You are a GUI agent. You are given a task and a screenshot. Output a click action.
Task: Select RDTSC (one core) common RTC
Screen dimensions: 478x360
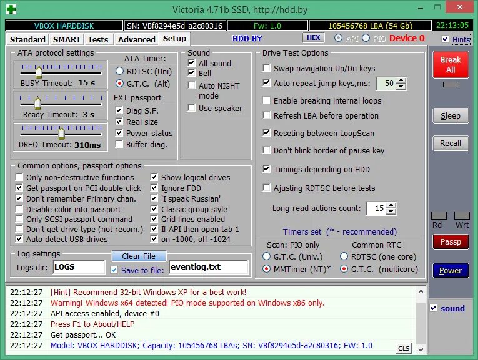coord(344,256)
